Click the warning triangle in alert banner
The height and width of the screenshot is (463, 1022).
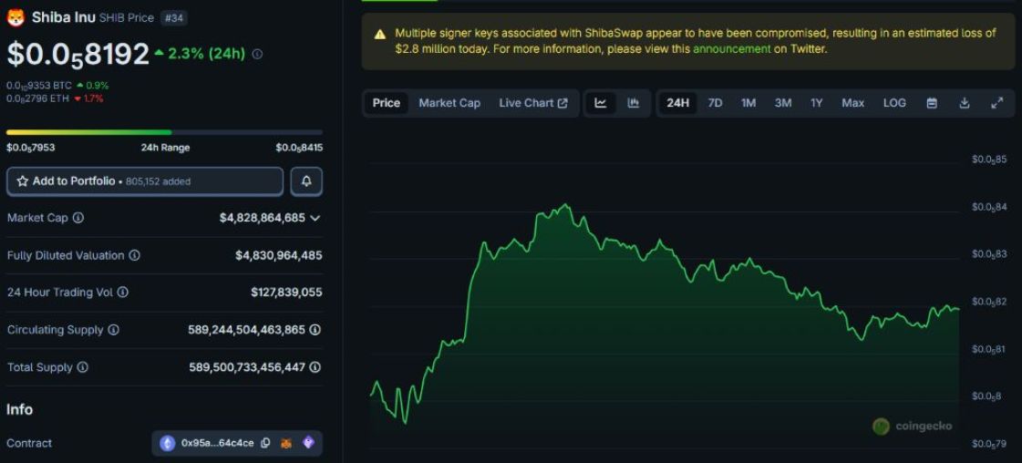pyautogui.click(x=380, y=35)
